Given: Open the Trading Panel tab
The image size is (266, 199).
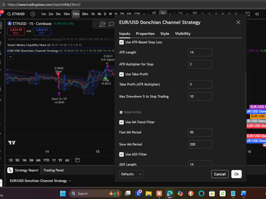Looking at the screenshot, I should click(x=54, y=170).
